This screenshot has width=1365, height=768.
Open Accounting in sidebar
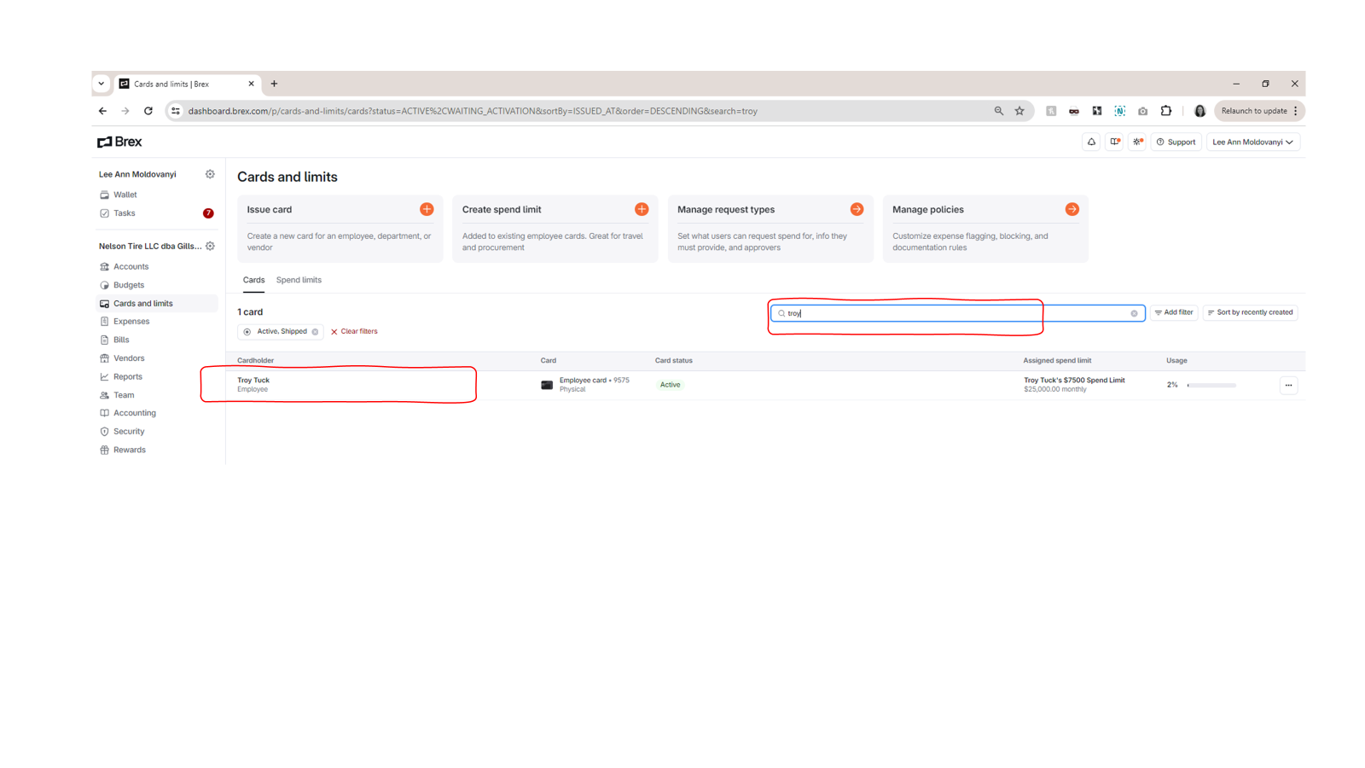[135, 413]
